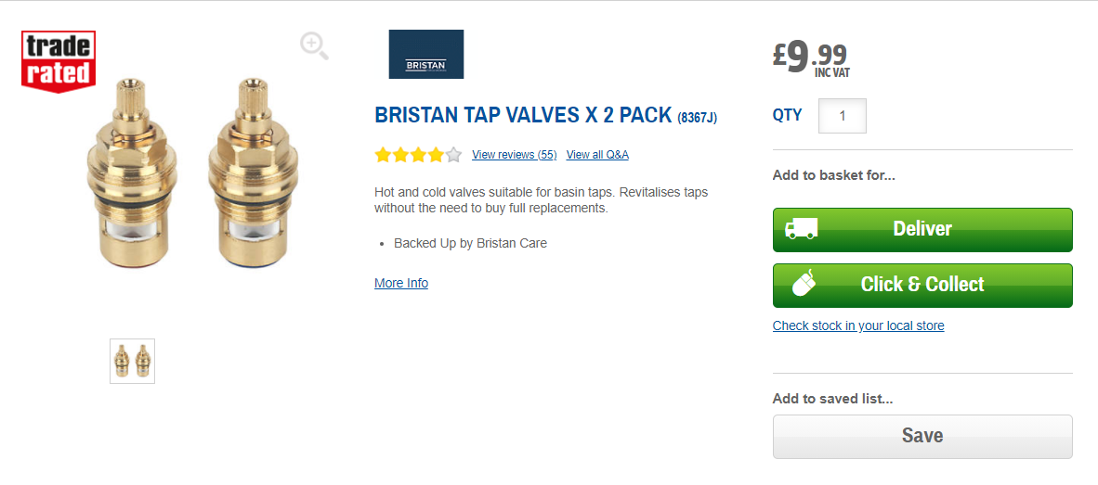Select the small product thumbnail image
Viewport: 1098px width, 485px height.
(132, 361)
